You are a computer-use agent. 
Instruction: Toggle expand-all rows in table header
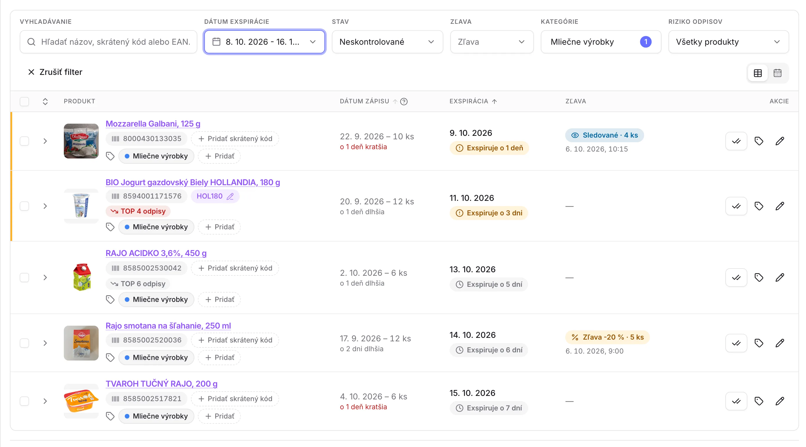click(45, 101)
